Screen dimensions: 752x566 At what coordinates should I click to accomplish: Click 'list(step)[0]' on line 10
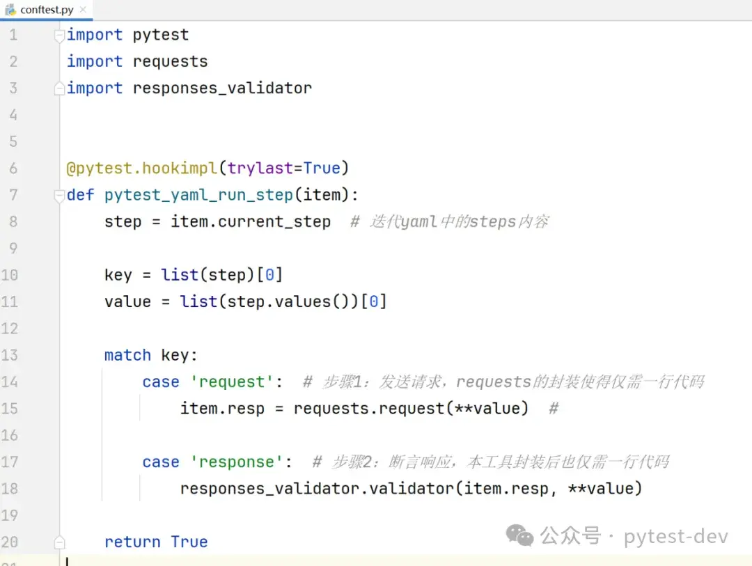coord(222,275)
